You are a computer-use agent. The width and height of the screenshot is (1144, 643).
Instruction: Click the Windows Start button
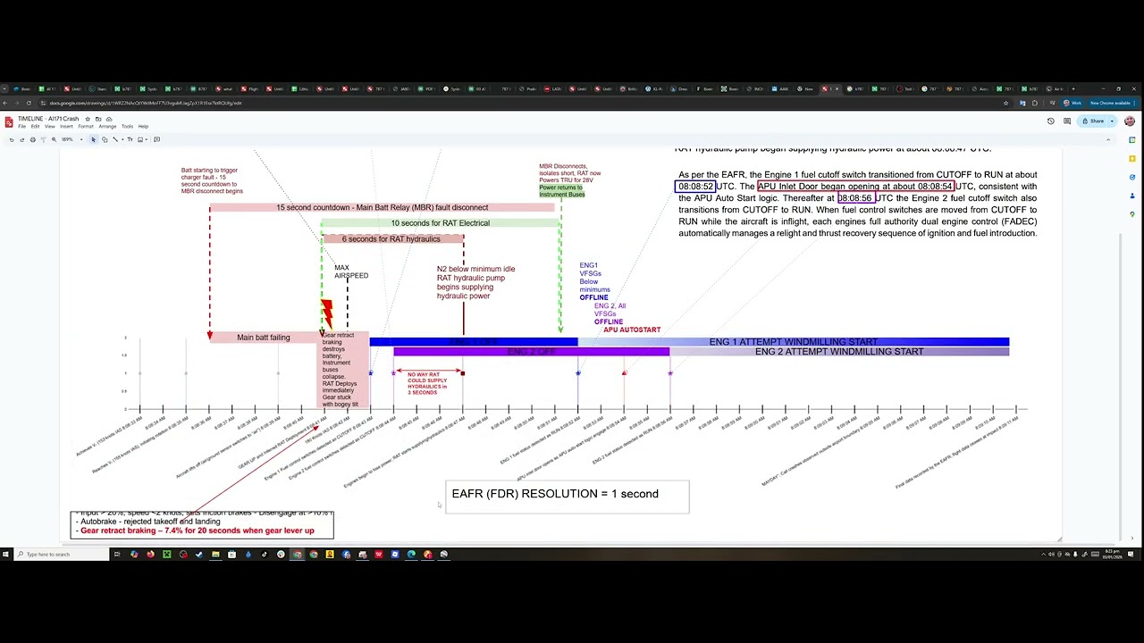click(x=5, y=554)
